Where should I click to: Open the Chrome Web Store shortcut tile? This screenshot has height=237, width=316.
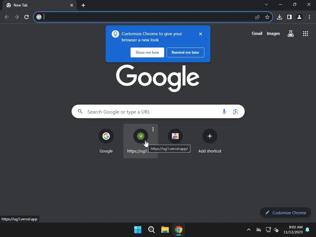pyautogui.click(x=175, y=136)
